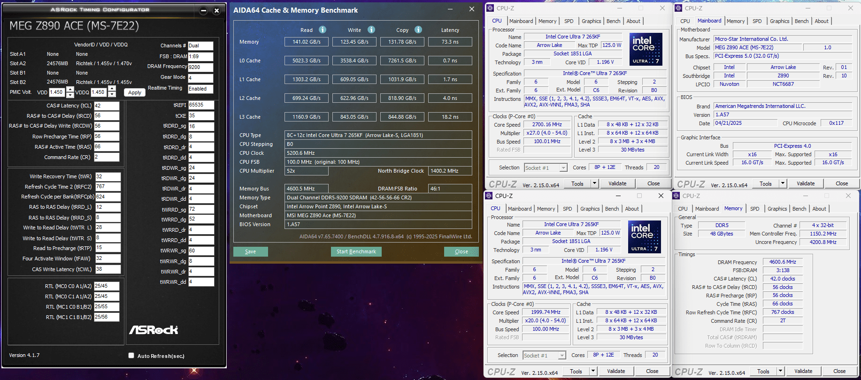Expand Tools dropdown arrow in CPU-Z Mainboard window

click(783, 183)
